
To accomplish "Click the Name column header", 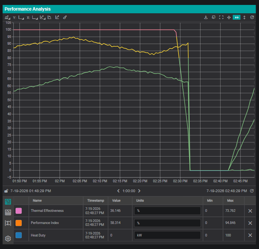I will click(x=37, y=200).
